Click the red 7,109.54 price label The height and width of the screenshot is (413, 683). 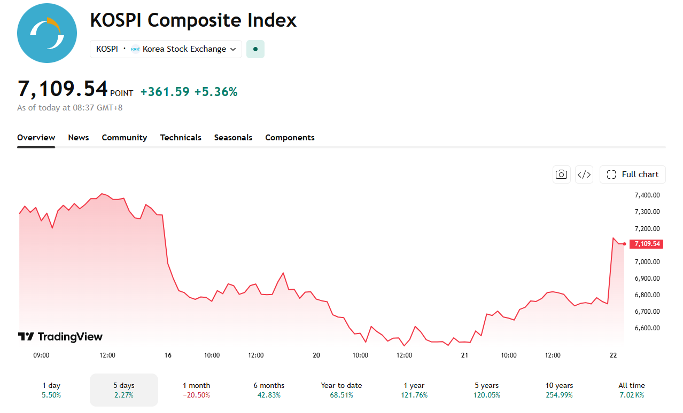tap(647, 244)
